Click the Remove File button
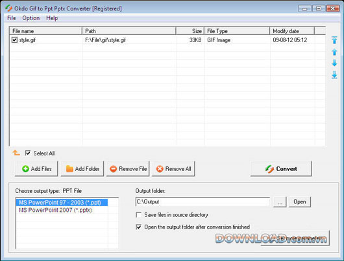 click(128, 168)
